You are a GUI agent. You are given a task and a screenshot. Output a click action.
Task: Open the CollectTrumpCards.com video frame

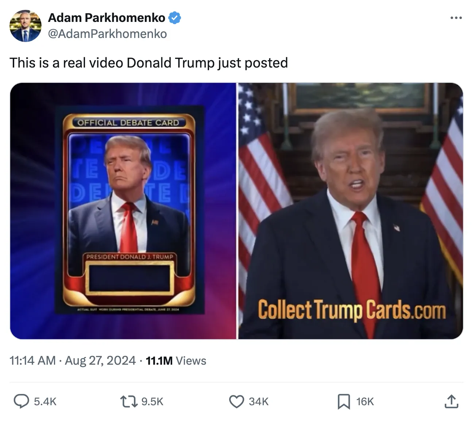[x=351, y=211]
